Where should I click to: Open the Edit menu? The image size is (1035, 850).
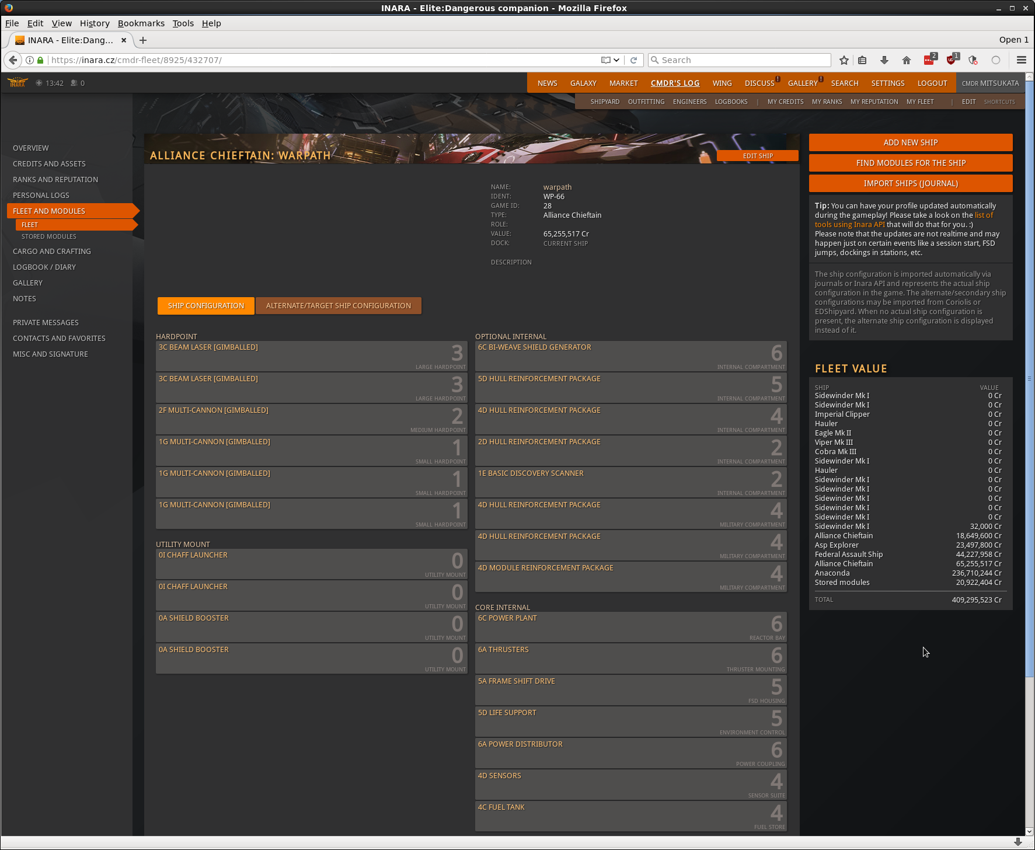tap(35, 23)
